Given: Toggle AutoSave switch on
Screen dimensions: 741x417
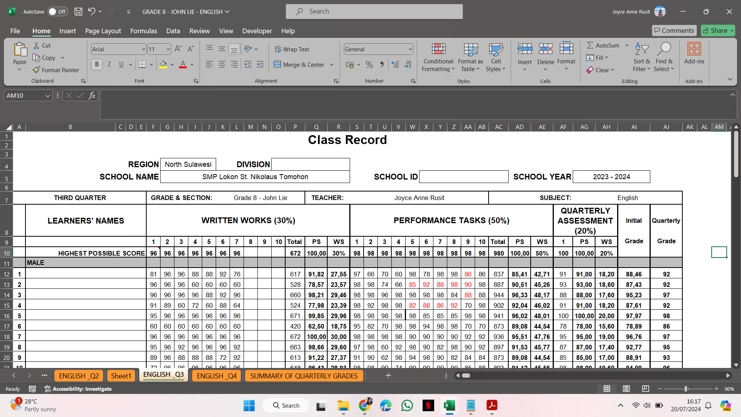Looking at the screenshot, I should (58, 12).
